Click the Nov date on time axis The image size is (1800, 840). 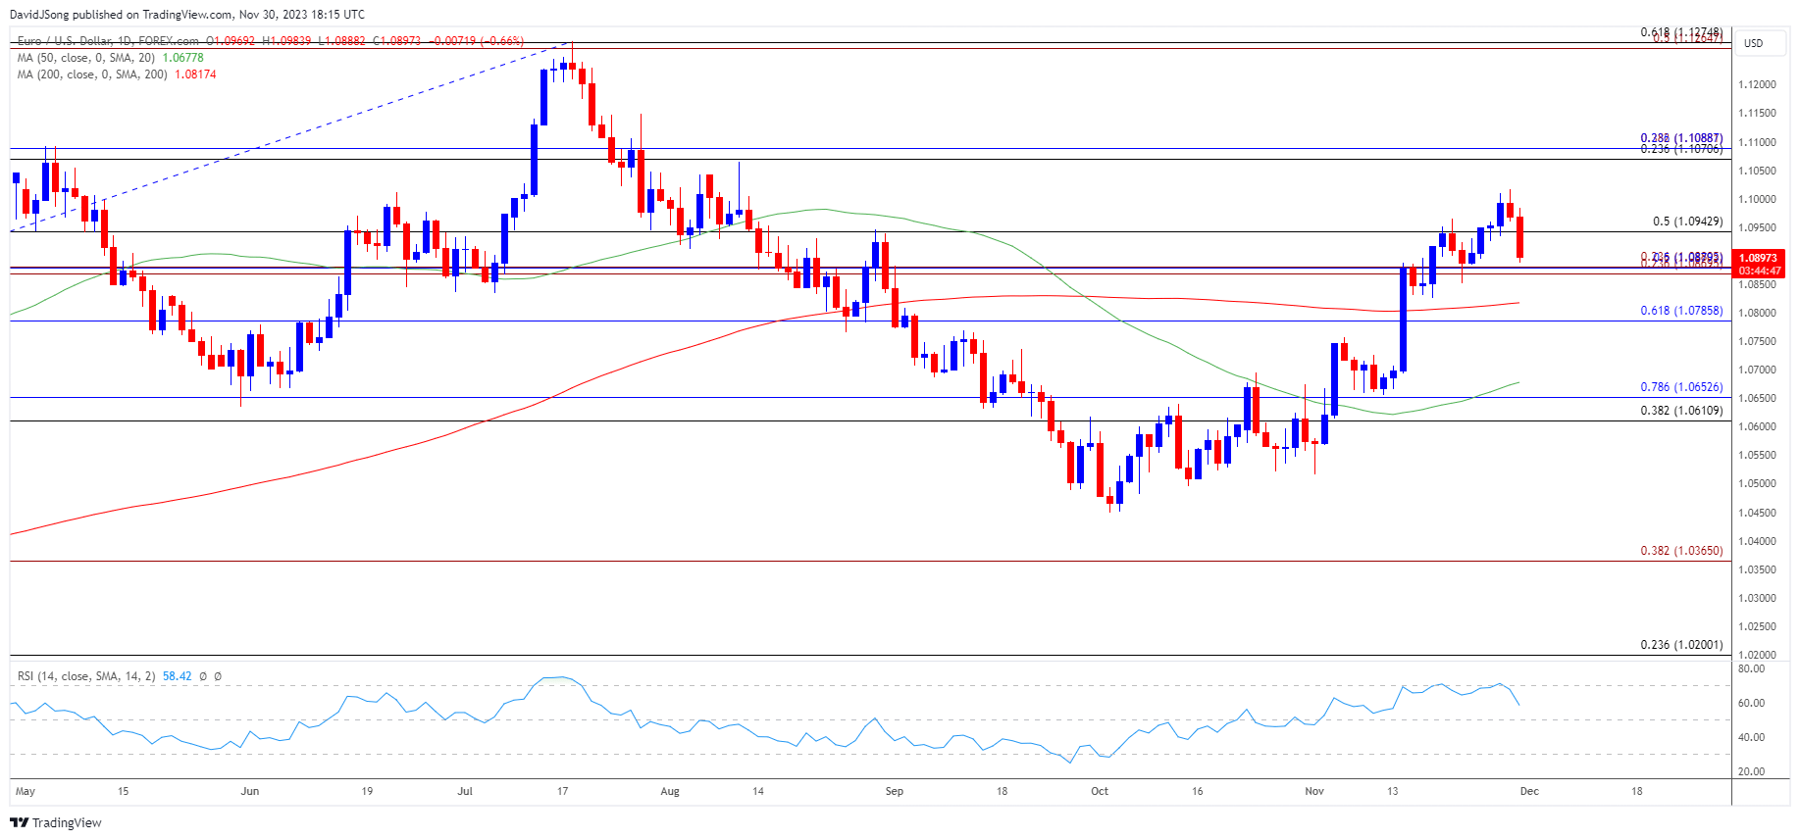tap(1314, 791)
